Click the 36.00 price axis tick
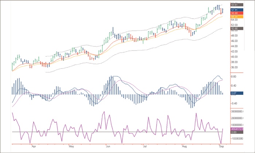 click(234, 68)
